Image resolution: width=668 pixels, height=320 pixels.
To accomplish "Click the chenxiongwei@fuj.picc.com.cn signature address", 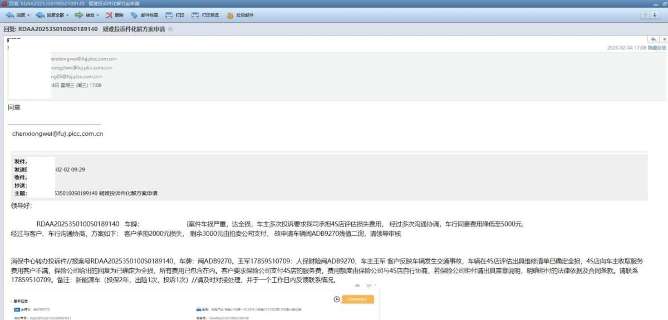I will (x=57, y=134).
